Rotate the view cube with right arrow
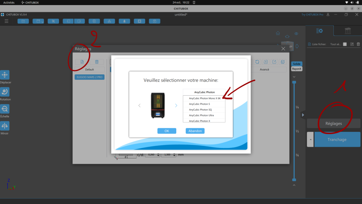 point(297,46)
